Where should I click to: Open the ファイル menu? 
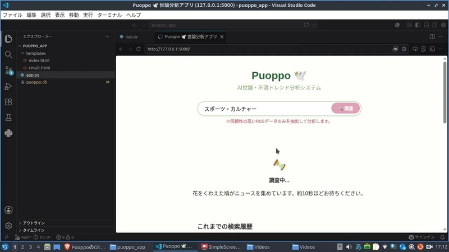[x=12, y=15]
